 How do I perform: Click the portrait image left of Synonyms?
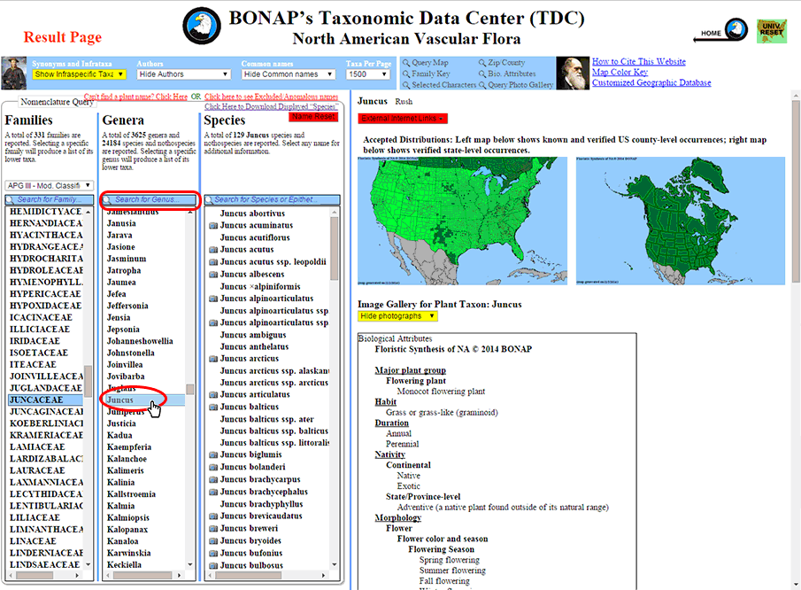[14, 74]
